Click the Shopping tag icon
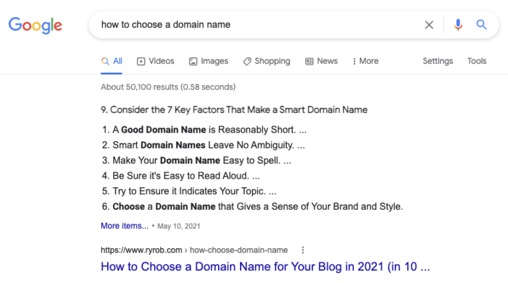Viewport: 508px width, 283px height. click(x=247, y=61)
